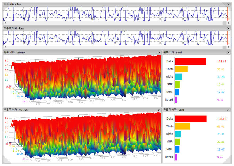Screen dimensions: 234x166
Task: Close the 왼쪽 뇌파 Raw panel
Action: (228, 4)
